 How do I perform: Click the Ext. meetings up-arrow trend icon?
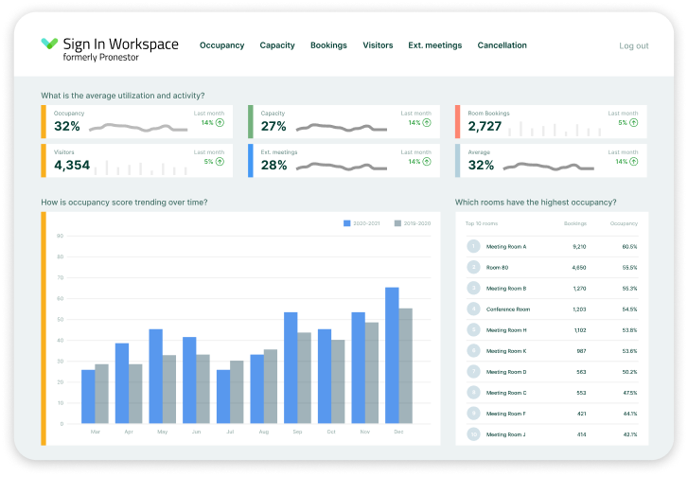427,162
